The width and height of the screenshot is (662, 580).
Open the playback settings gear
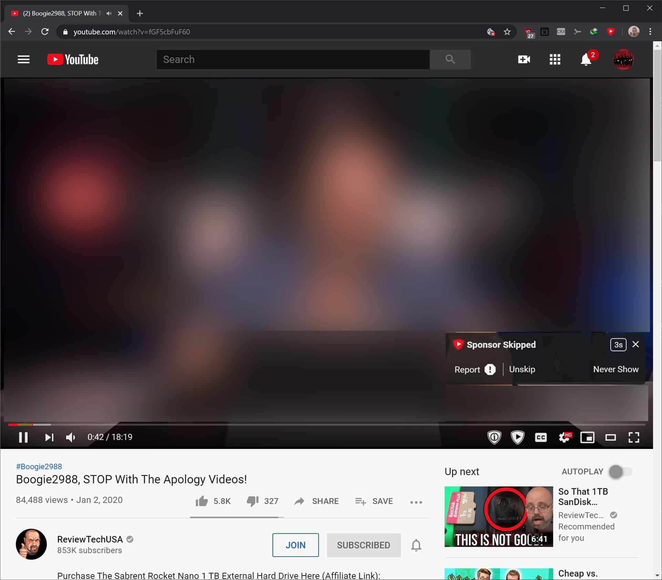coord(564,437)
